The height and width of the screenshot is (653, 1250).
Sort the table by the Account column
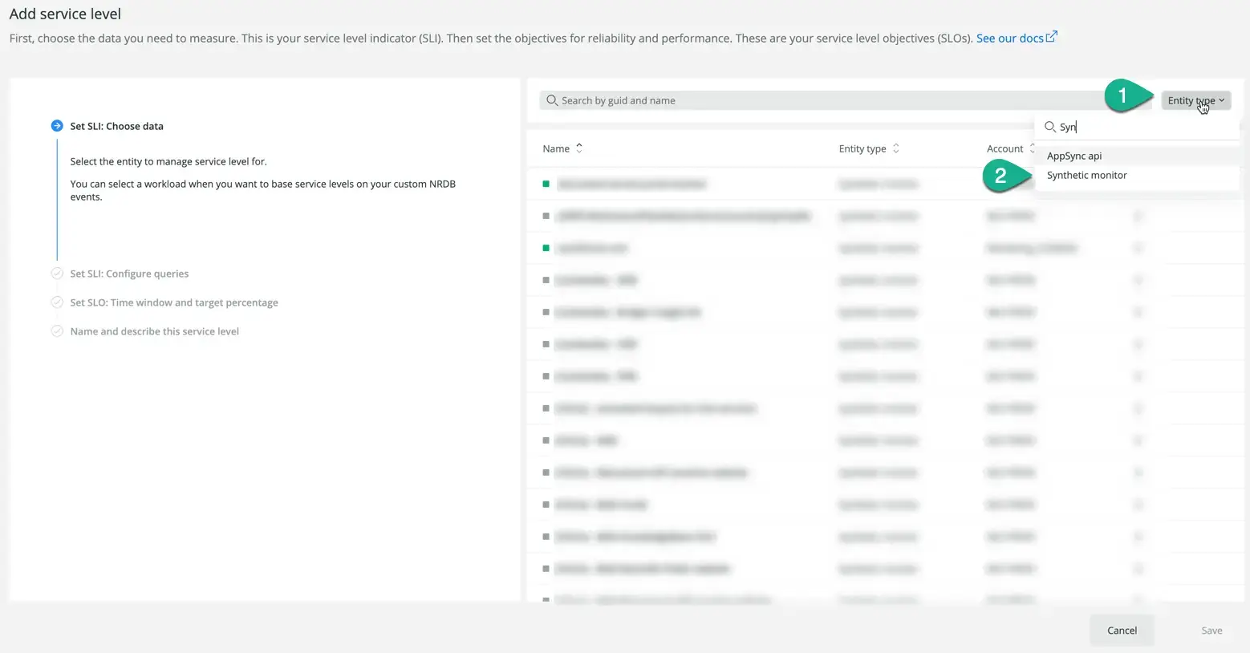coord(1011,148)
